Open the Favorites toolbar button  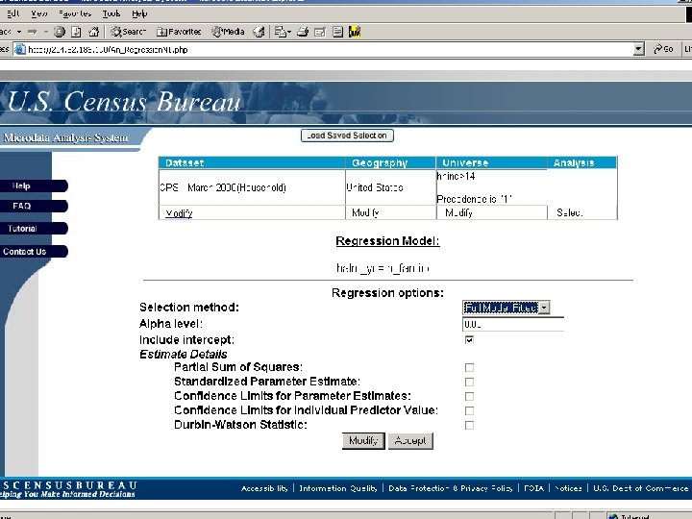point(179,32)
